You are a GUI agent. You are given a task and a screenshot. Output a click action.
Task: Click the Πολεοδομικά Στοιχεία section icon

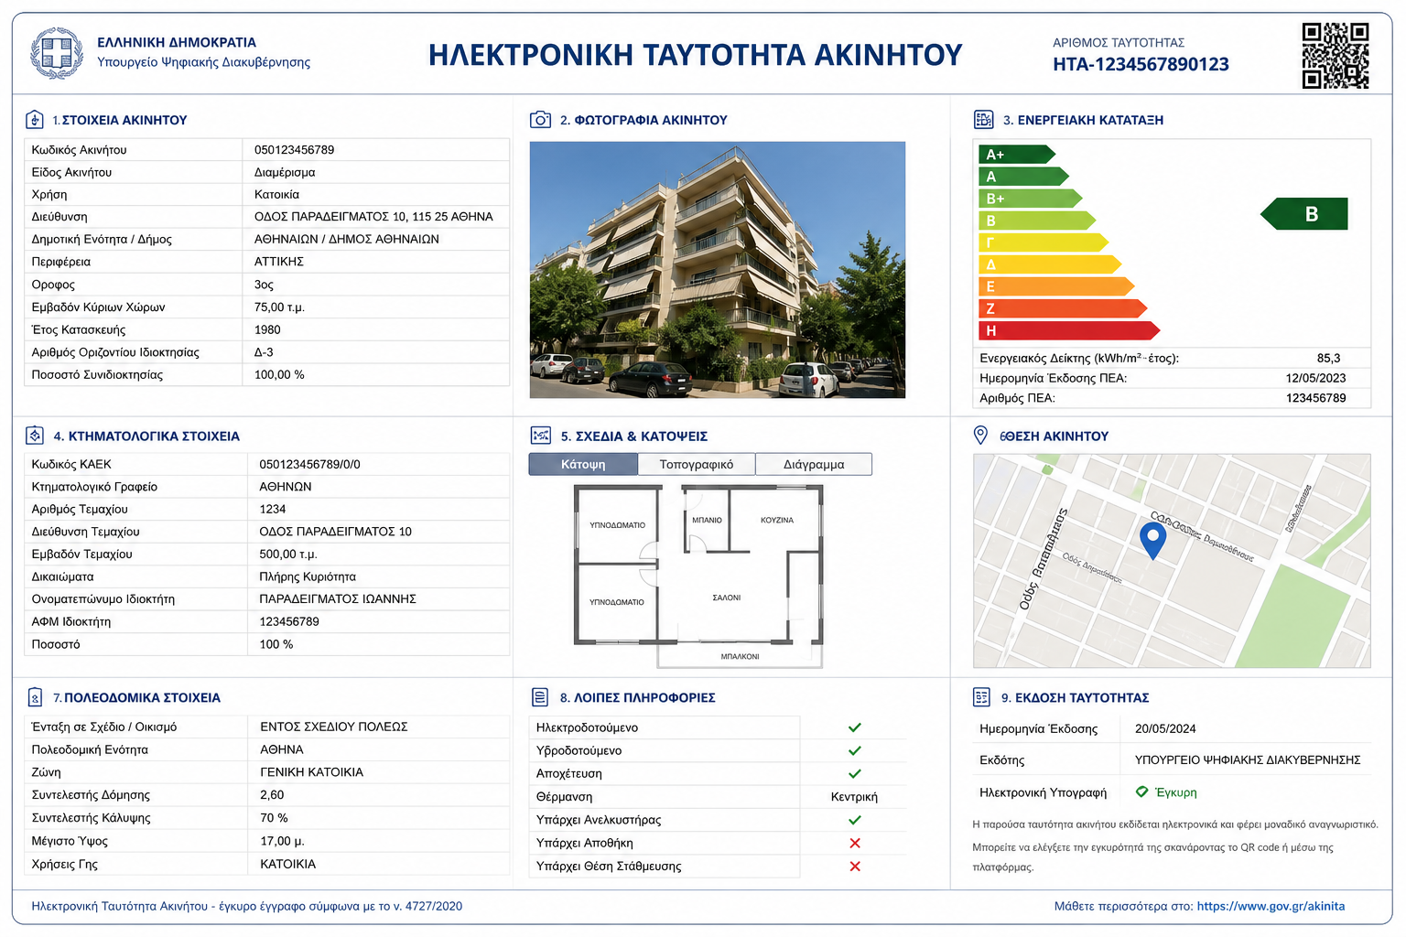34,697
